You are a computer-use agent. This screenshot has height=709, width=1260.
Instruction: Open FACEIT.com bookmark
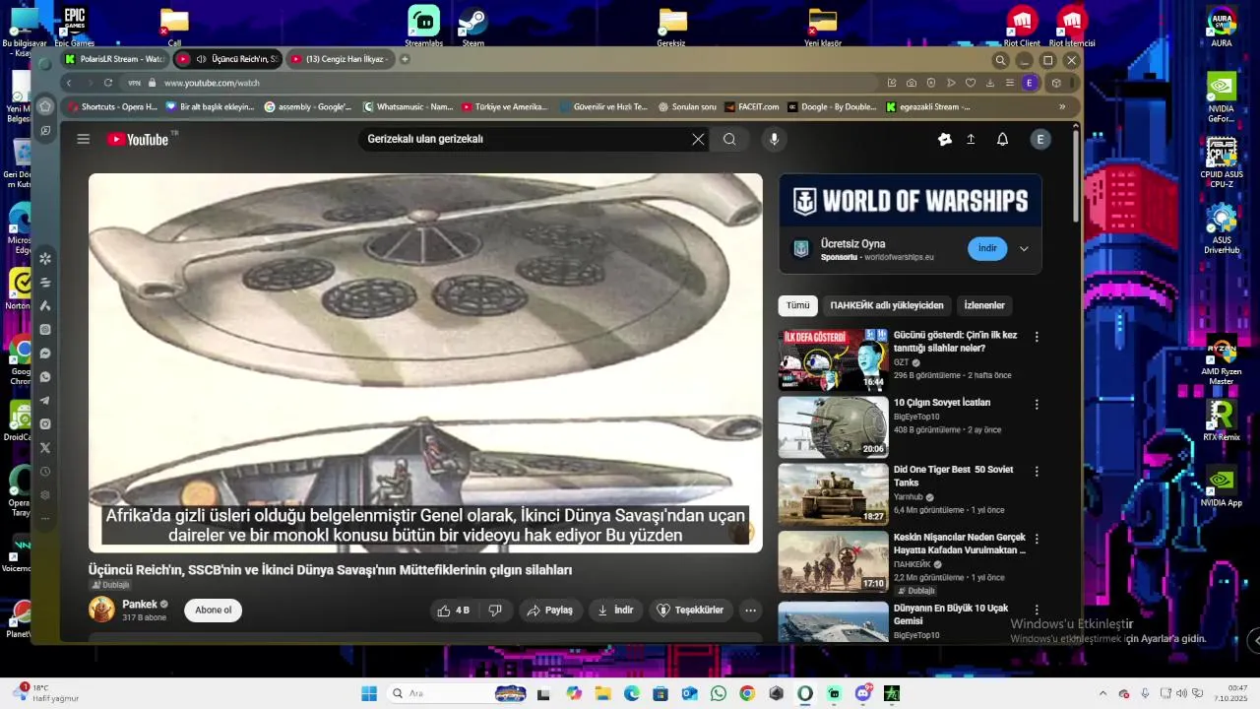751,106
